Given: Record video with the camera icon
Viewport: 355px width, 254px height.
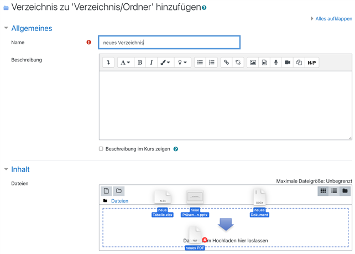Looking at the screenshot, I should click(x=288, y=63).
